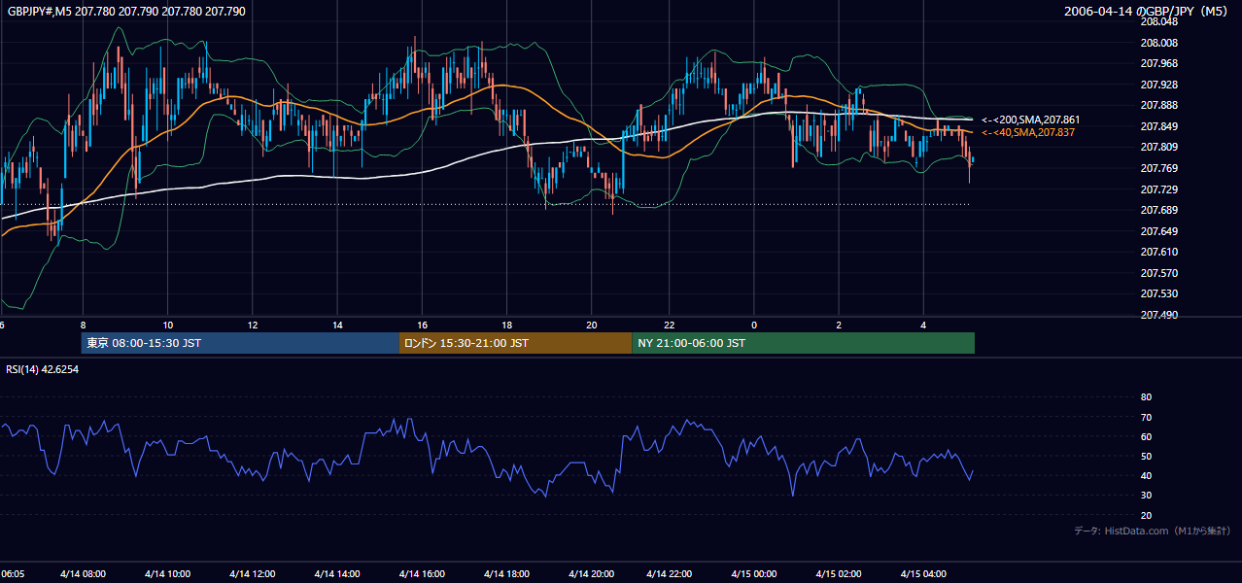The image size is (1242, 583).
Task: Click price level 207.530 on the axis
Action: click(x=1157, y=293)
